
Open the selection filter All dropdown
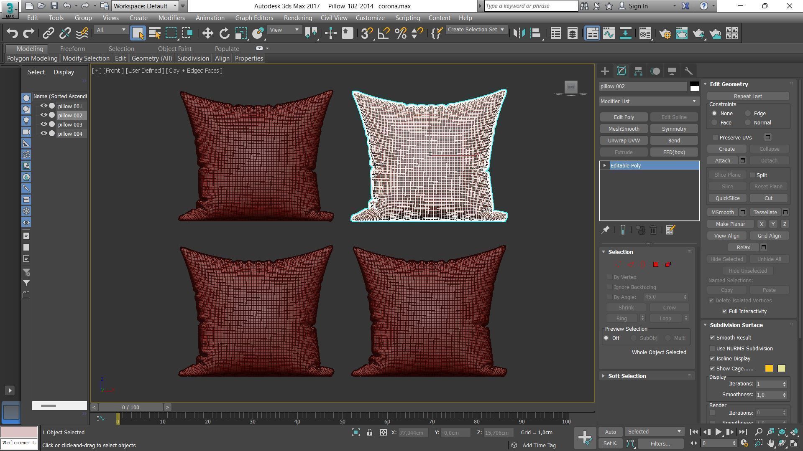click(111, 30)
